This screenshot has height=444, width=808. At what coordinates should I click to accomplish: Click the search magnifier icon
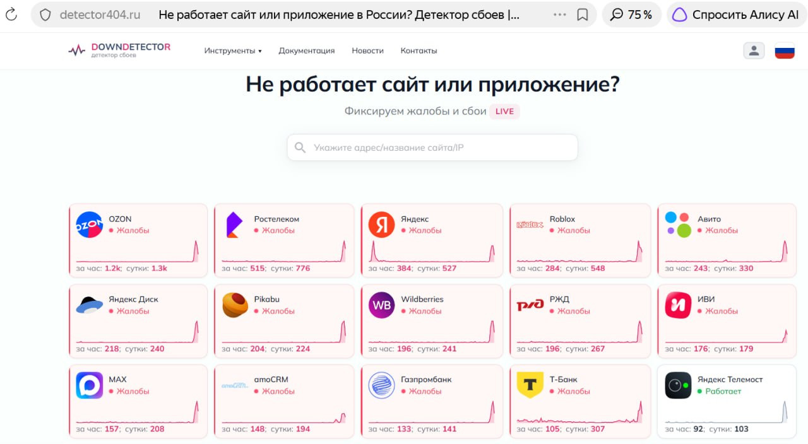tap(300, 148)
